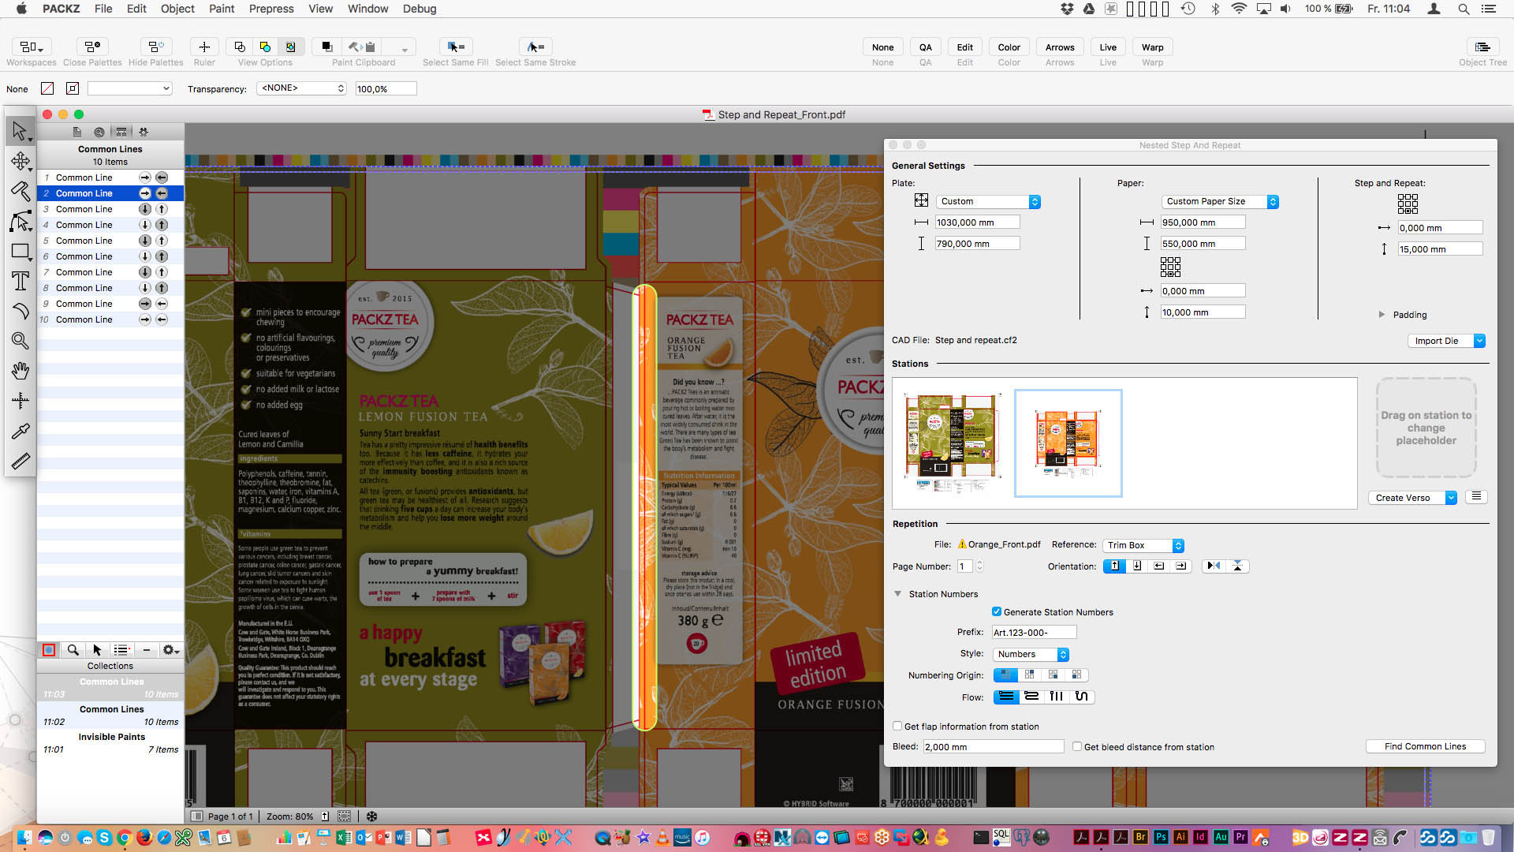
Task: Select the first Numbering Origin option
Action: click(1005, 674)
